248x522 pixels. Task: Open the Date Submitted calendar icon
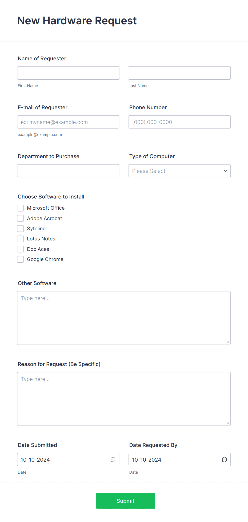click(113, 459)
